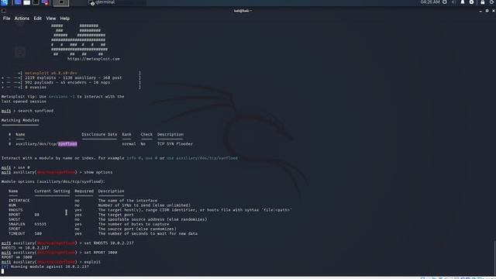
Task: Click the 'exploit' command text
Action: click(92, 262)
